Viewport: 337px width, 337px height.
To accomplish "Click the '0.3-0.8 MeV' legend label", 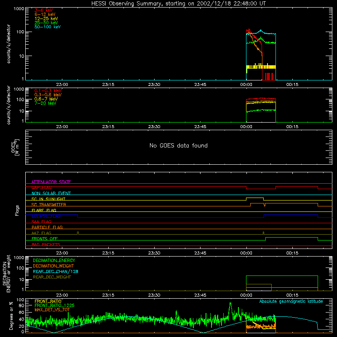I will (x=48, y=95).
